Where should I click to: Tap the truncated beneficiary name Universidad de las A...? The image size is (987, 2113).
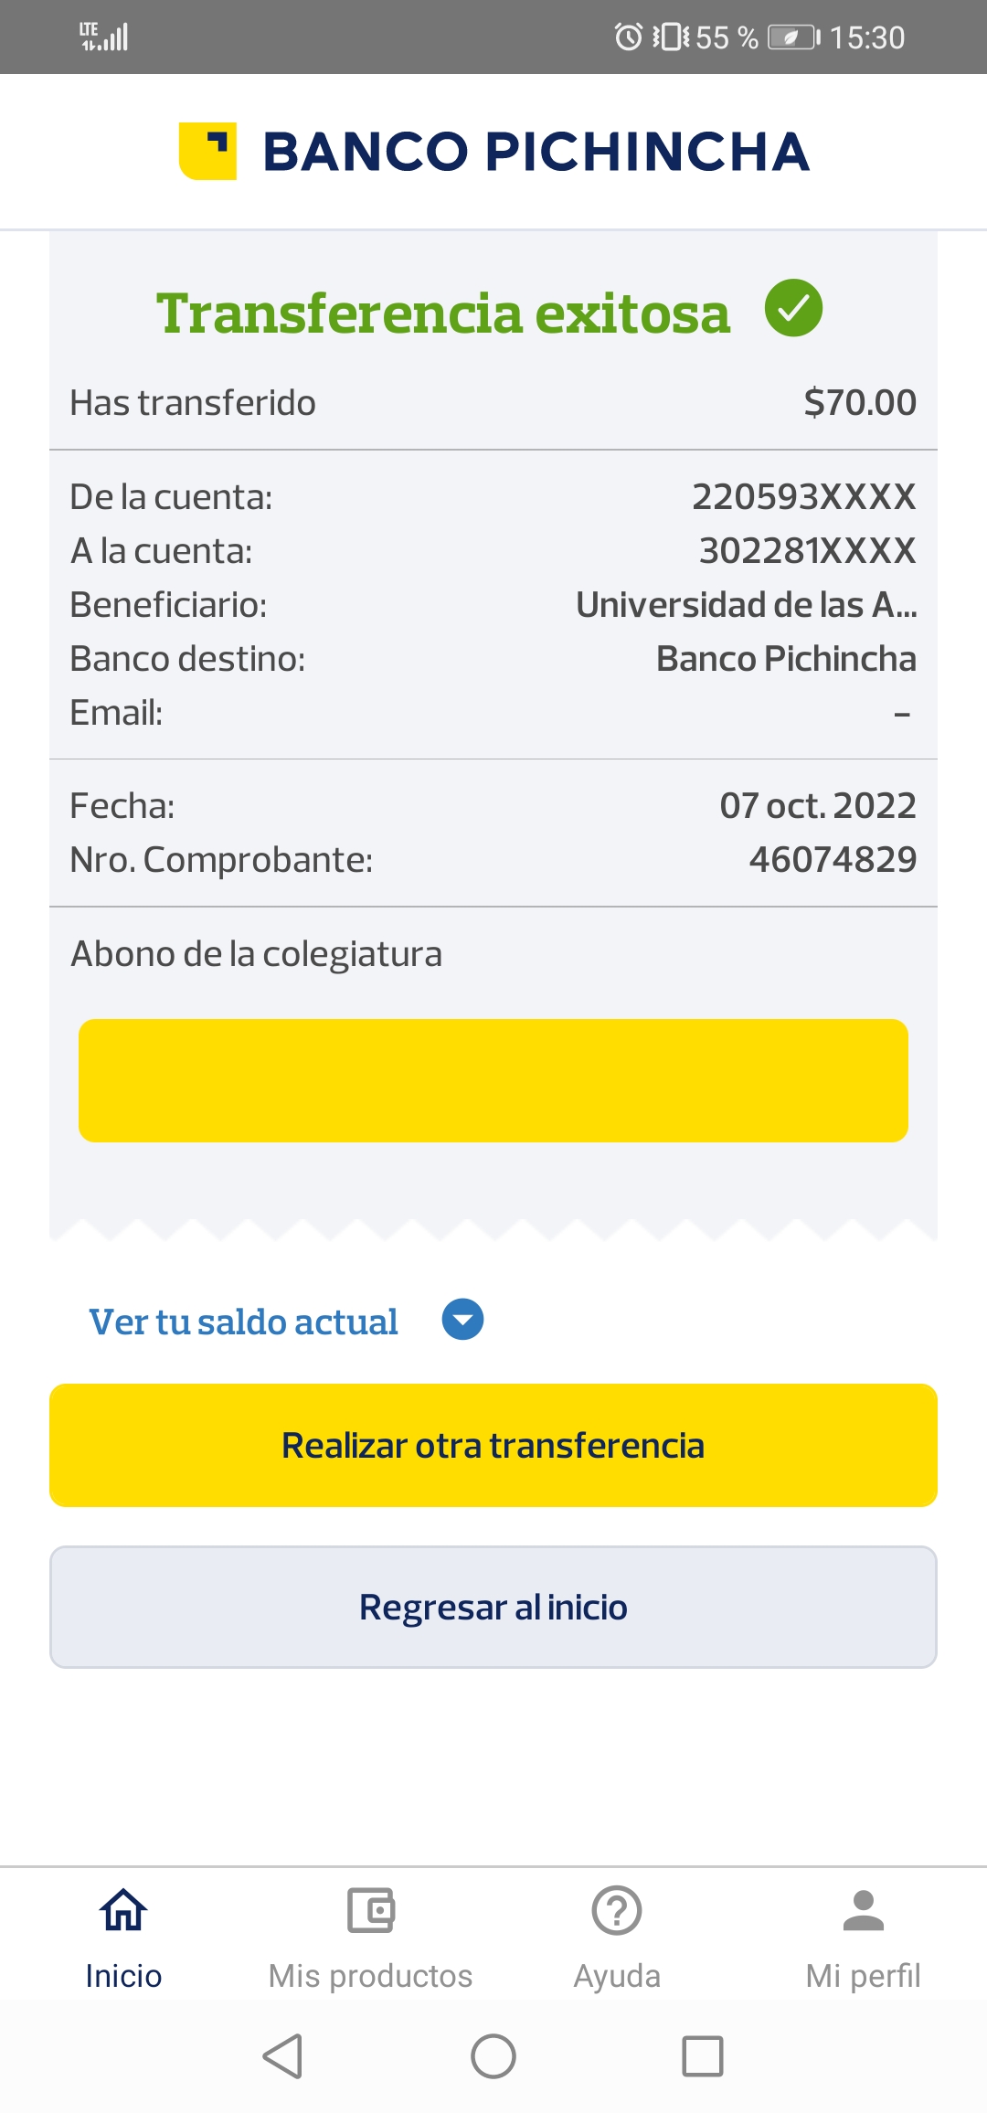coord(746,605)
